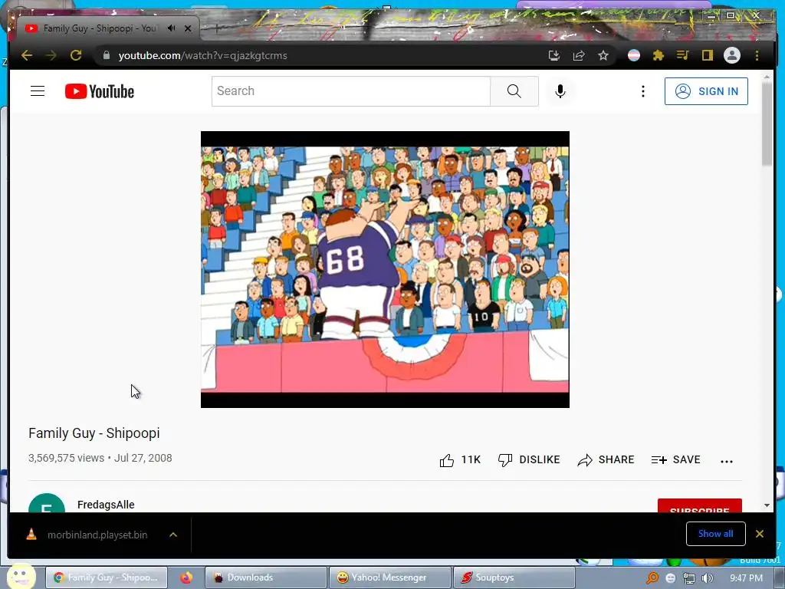Open the striped round extension icon

[634, 55]
